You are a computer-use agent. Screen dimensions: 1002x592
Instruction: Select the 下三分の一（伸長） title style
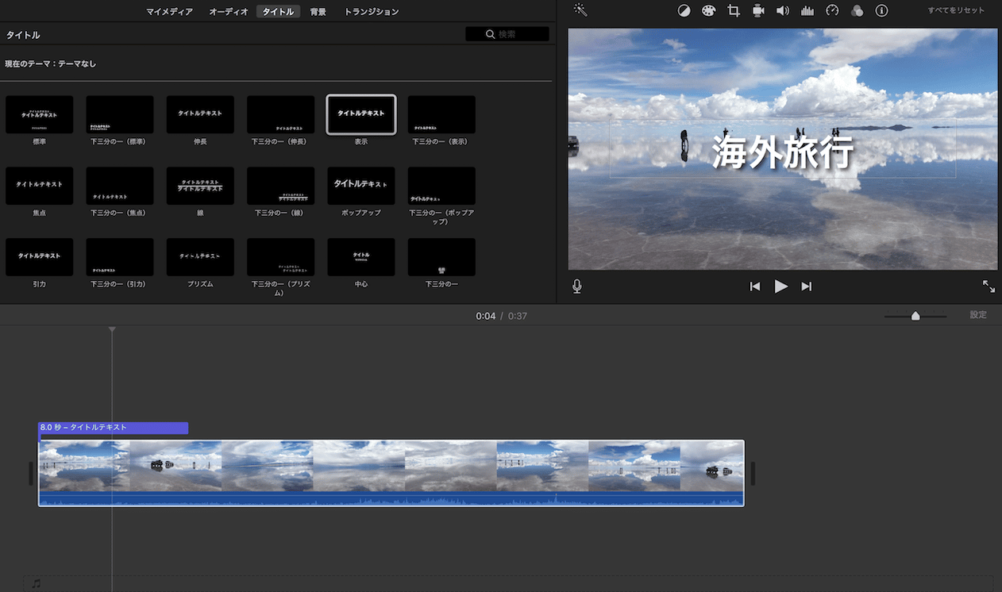click(280, 115)
